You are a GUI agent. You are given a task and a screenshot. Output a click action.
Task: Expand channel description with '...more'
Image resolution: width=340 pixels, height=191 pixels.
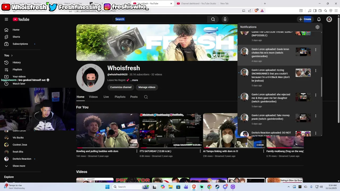(x=134, y=80)
